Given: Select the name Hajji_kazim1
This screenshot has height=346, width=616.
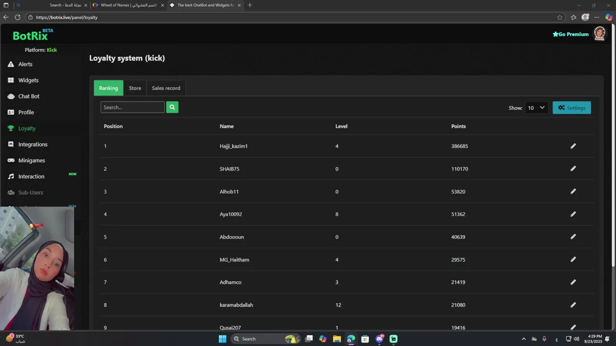Looking at the screenshot, I should [233, 146].
